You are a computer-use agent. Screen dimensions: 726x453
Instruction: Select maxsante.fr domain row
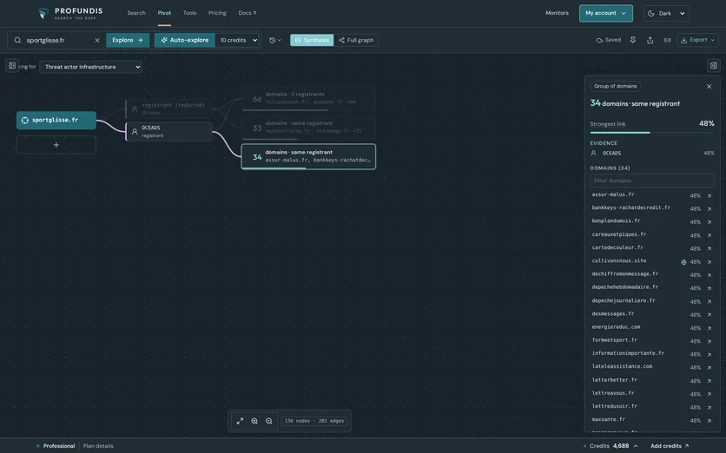tap(652, 420)
